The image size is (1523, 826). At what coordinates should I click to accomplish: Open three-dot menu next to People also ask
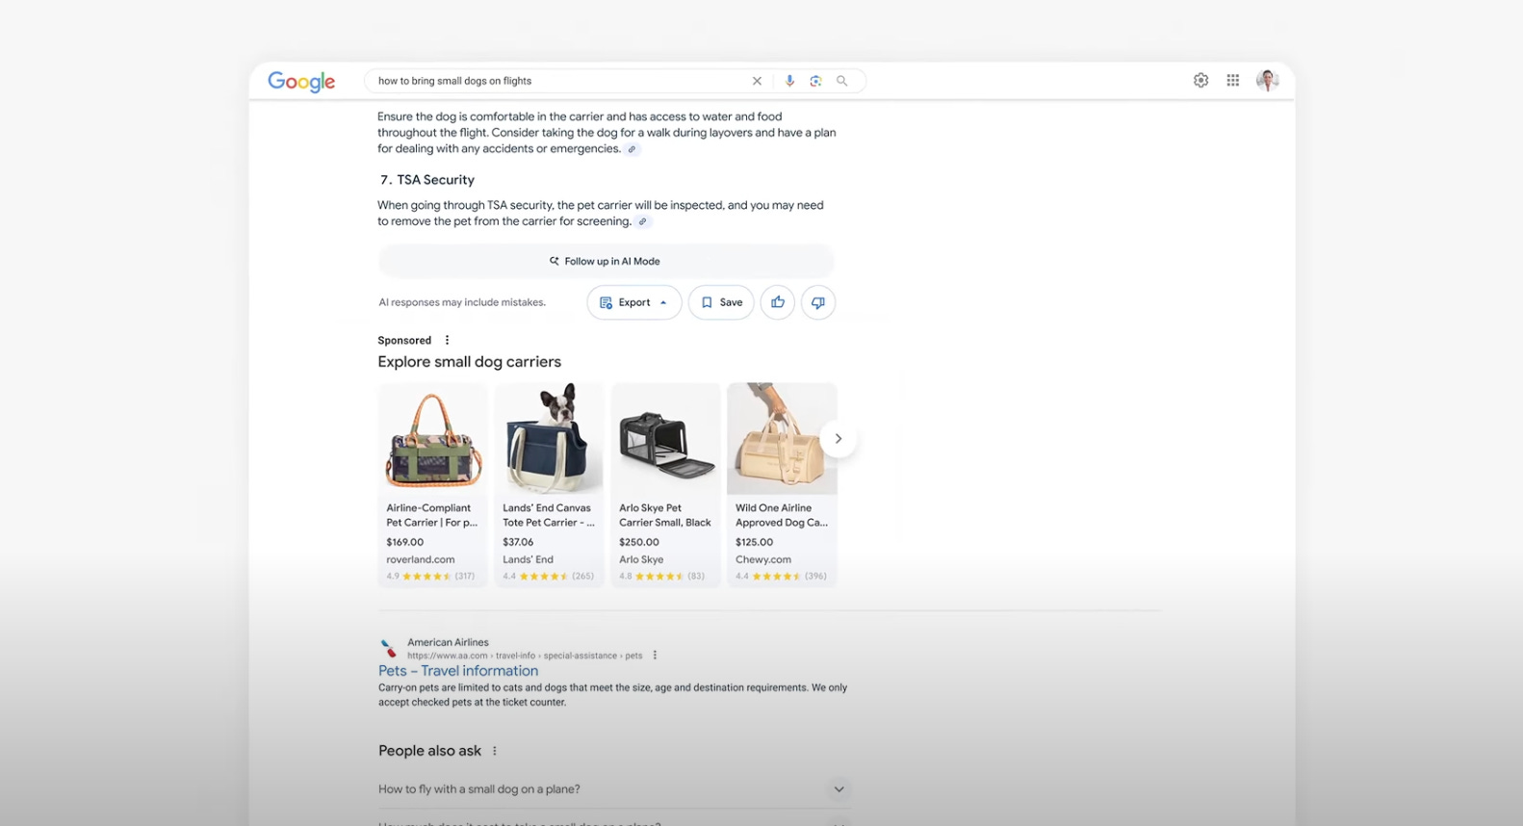495,751
